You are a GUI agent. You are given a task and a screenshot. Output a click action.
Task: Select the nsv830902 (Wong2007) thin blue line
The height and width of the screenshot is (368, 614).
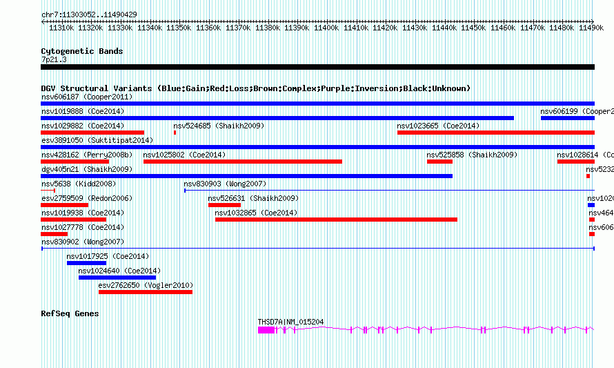tap(318, 249)
